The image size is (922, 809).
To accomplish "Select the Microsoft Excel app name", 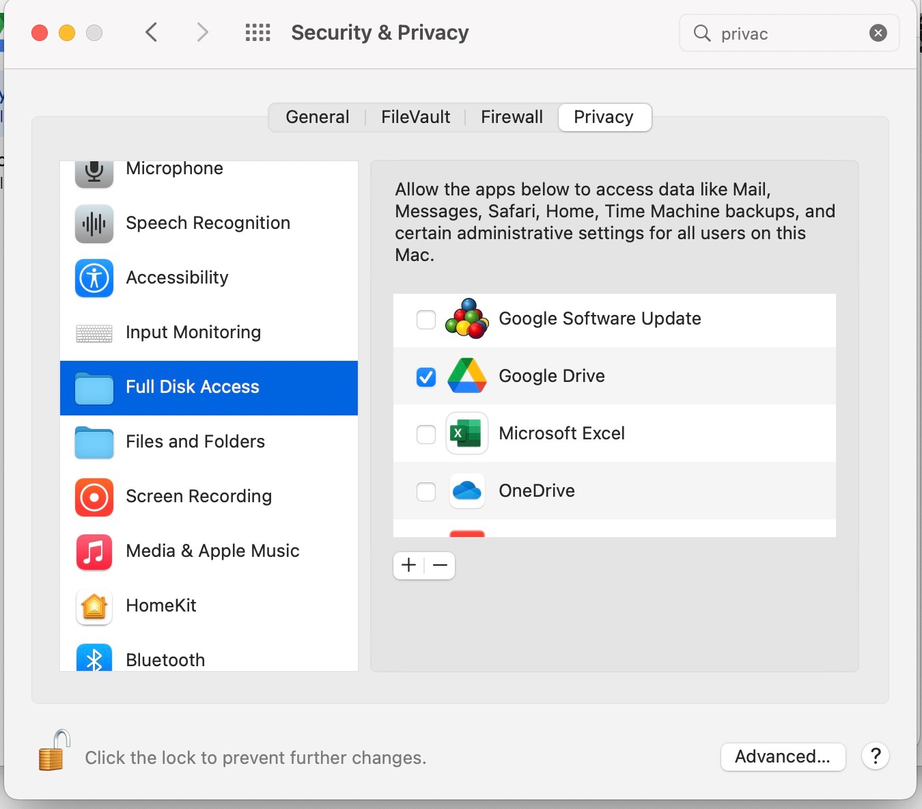I will [562, 434].
